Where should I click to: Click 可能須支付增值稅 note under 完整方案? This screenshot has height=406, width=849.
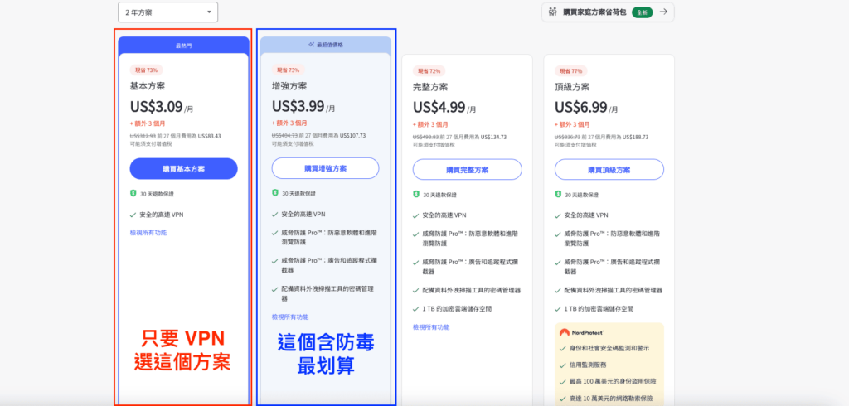[434, 145]
